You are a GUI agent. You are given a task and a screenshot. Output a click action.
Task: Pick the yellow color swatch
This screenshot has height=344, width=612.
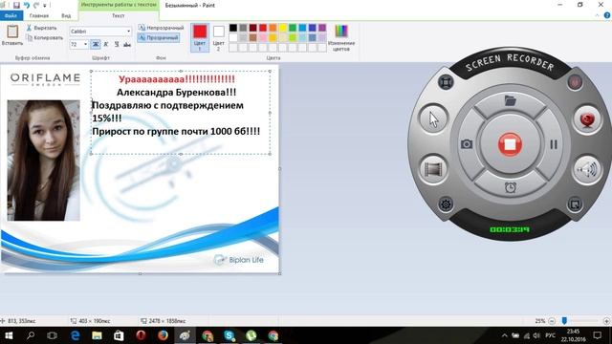point(283,28)
